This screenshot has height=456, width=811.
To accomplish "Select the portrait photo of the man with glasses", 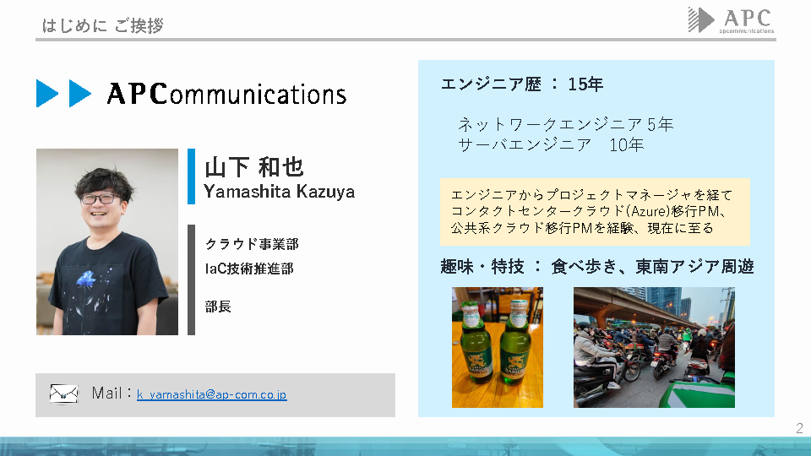I will click(x=107, y=242).
